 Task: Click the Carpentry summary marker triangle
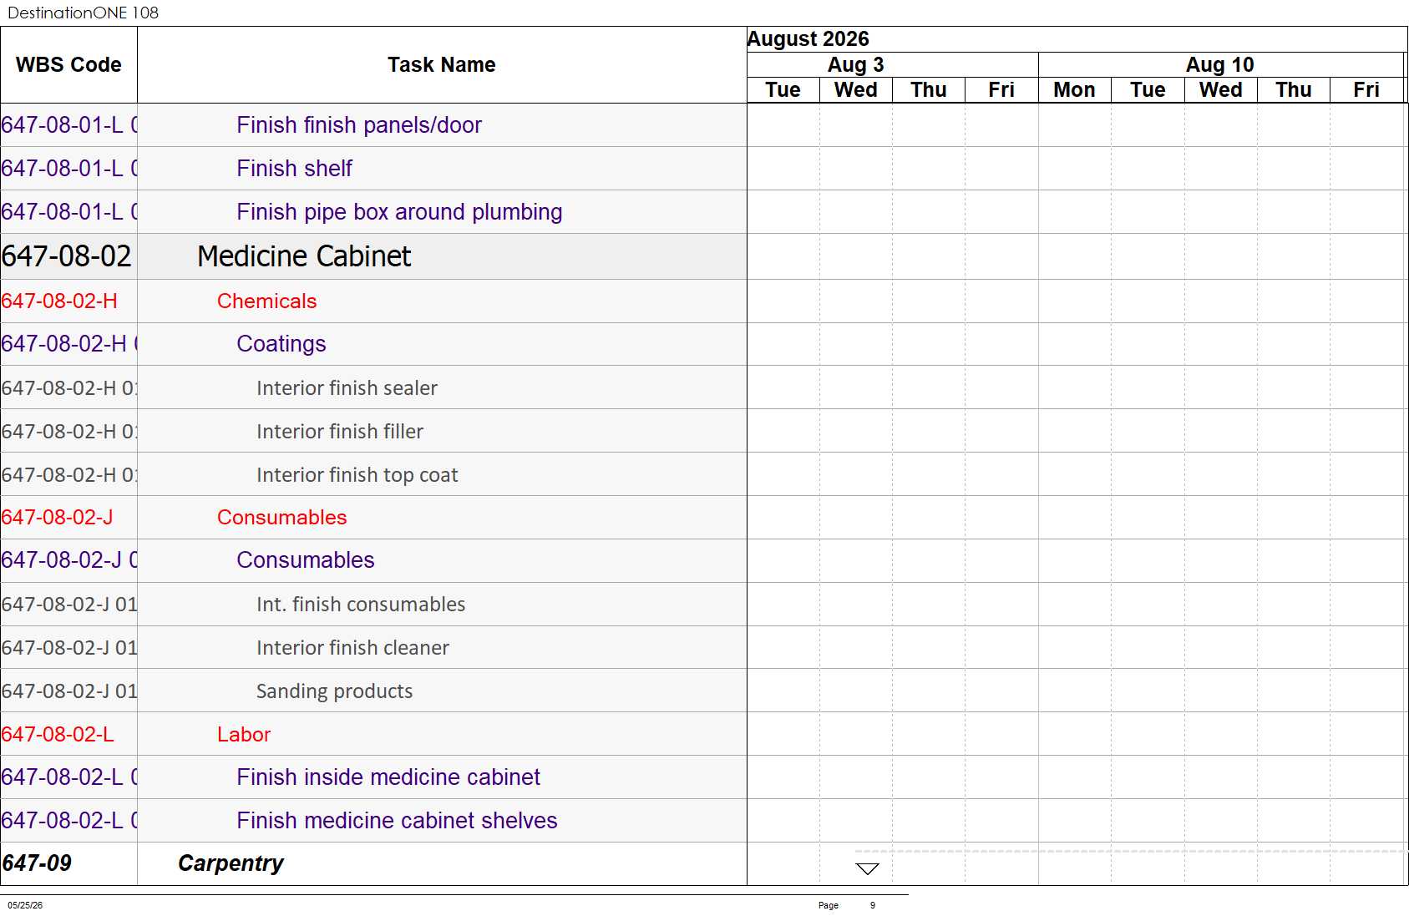[x=868, y=869]
